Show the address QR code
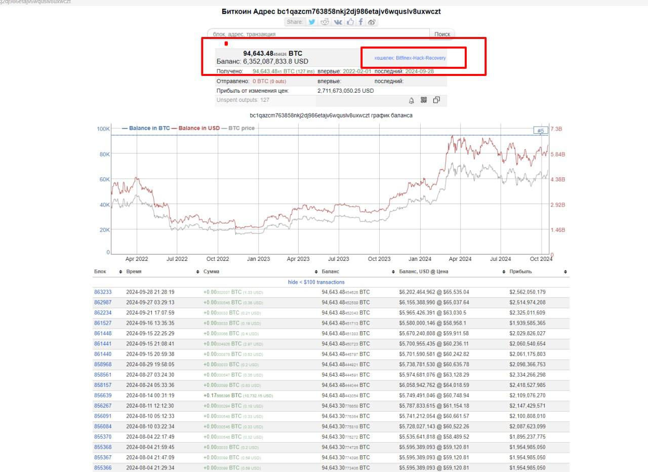Screen dimensions: 648x472 pyautogui.click(x=424, y=100)
